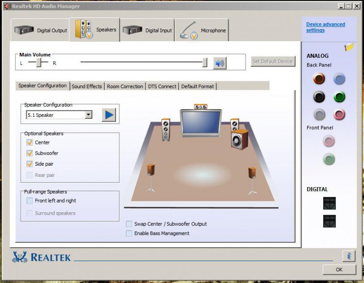Click the right side speaker on stand

pos(252,181)
